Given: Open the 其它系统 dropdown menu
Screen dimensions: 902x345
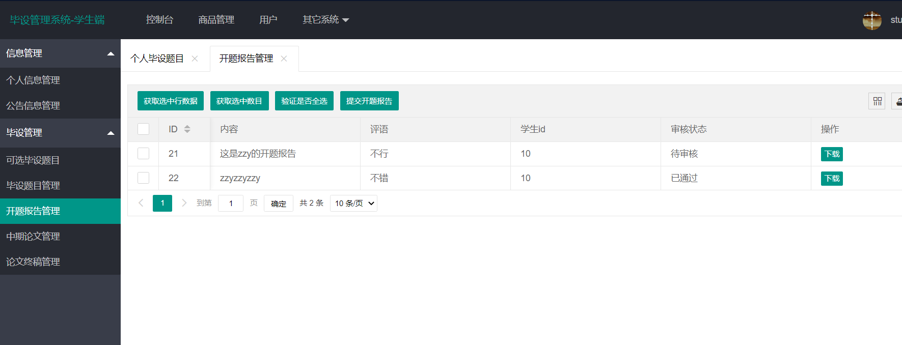Looking at the screenshot, I should [326, 20].
